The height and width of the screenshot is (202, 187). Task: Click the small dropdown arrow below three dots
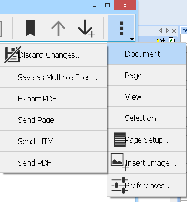(x=132, y=39)
